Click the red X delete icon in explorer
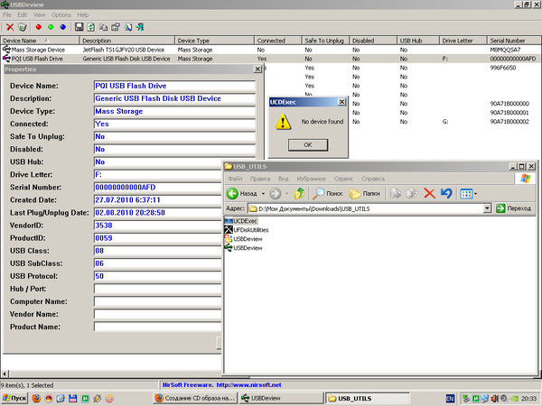The image size is (542, 406). (x=429, y=193)
